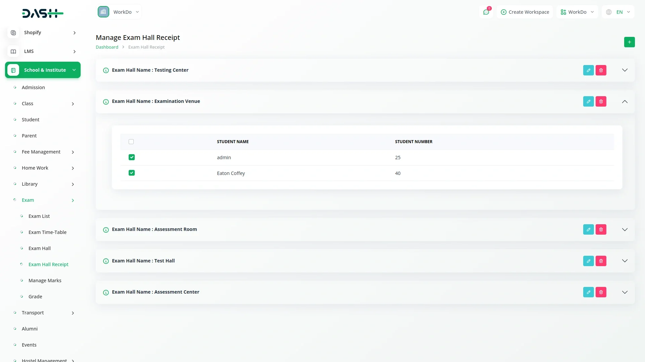
Task: Expand the Testing Center accordion chevron
Action: 625,70
